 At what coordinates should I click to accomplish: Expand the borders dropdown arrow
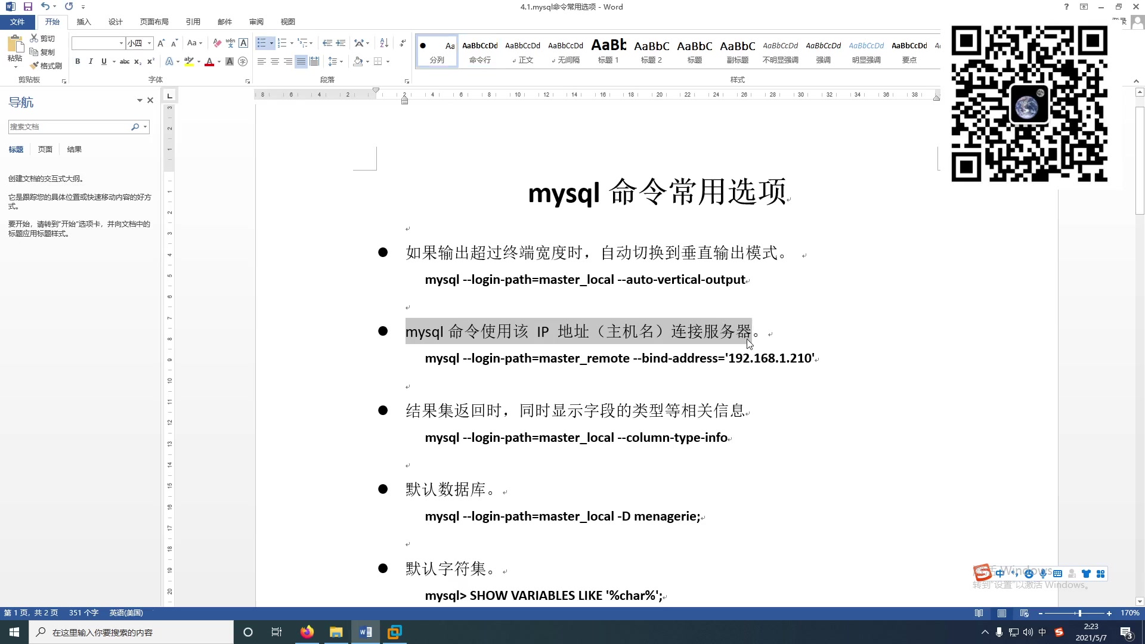click(388, 61)
